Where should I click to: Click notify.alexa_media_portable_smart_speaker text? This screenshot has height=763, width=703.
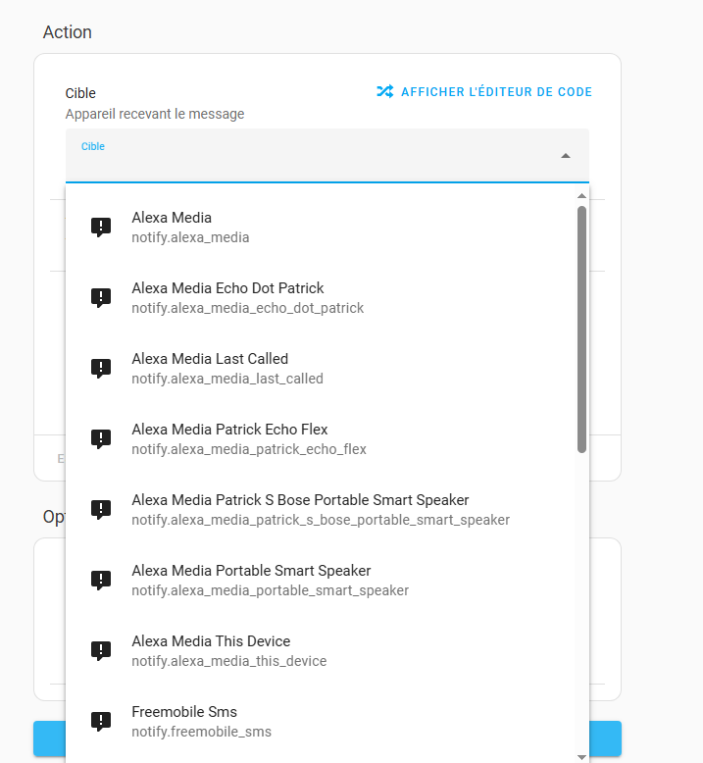pos(270,590)
